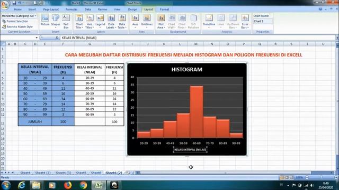This screenshot has height=190, width=339.
Task: Click the insert function fx icon
Action: click(57, 37)
